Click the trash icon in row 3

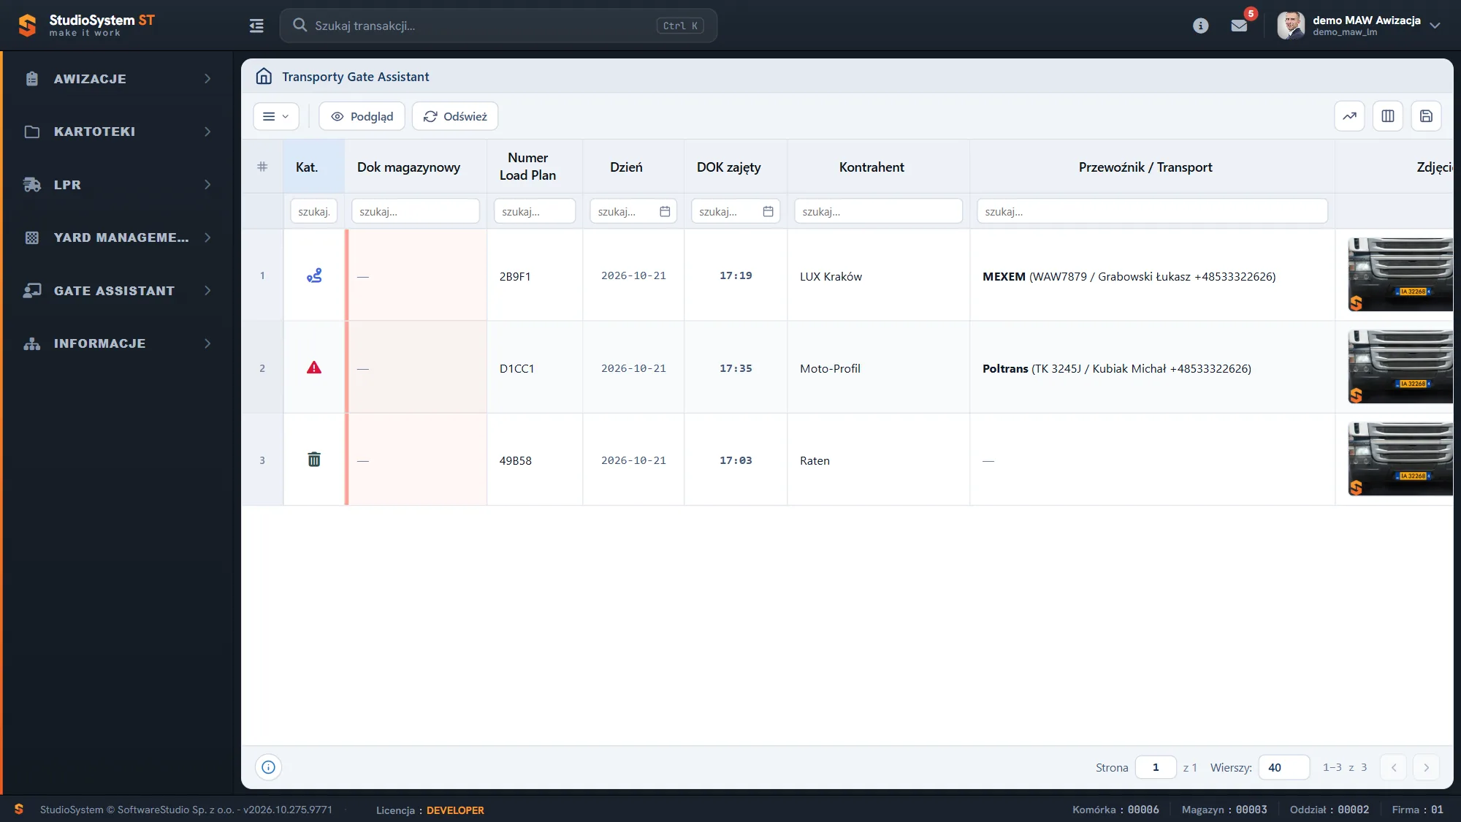pyautogui.click(x=314, y=460)
